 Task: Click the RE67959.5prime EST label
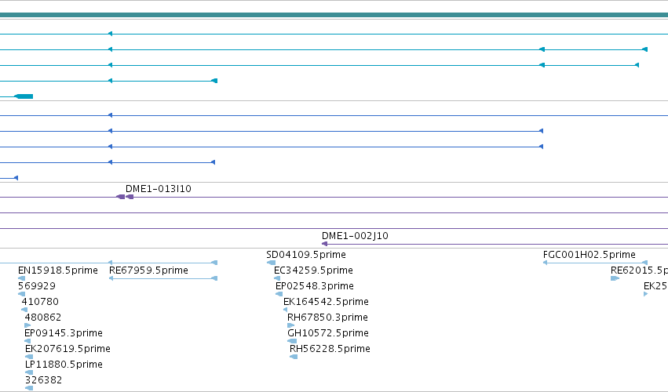148,270
